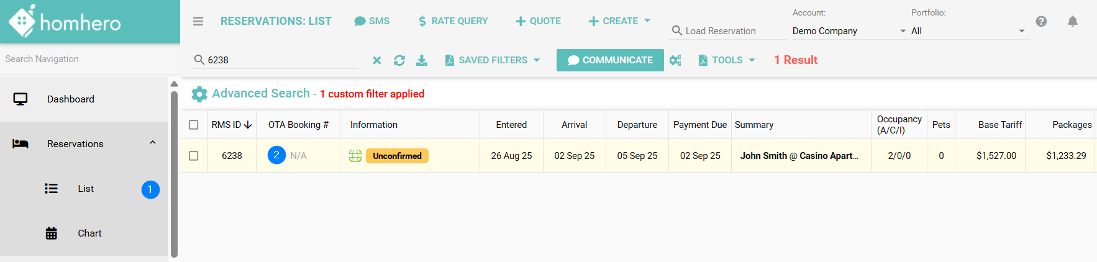Open the reservations Chart view
This screenshot has height=262, width=1097.
(89, 233)
